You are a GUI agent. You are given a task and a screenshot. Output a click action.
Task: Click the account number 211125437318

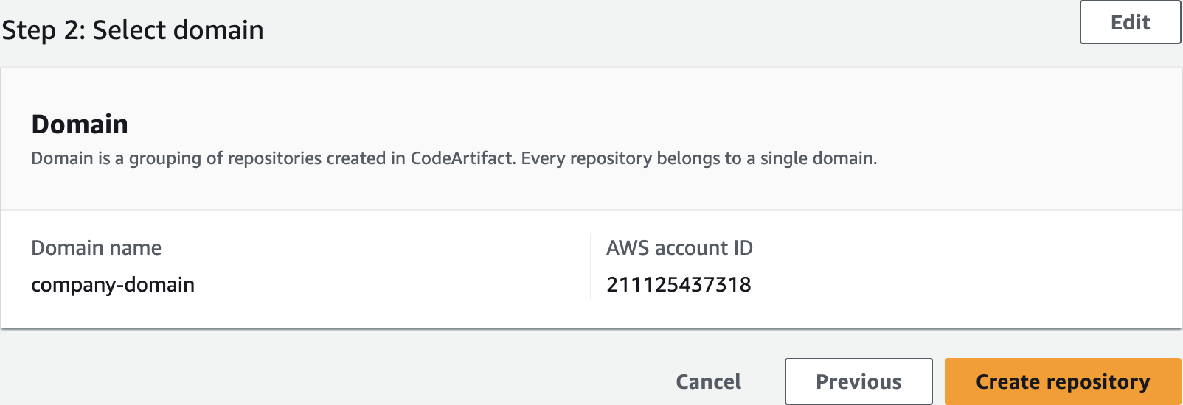point(679,285)
